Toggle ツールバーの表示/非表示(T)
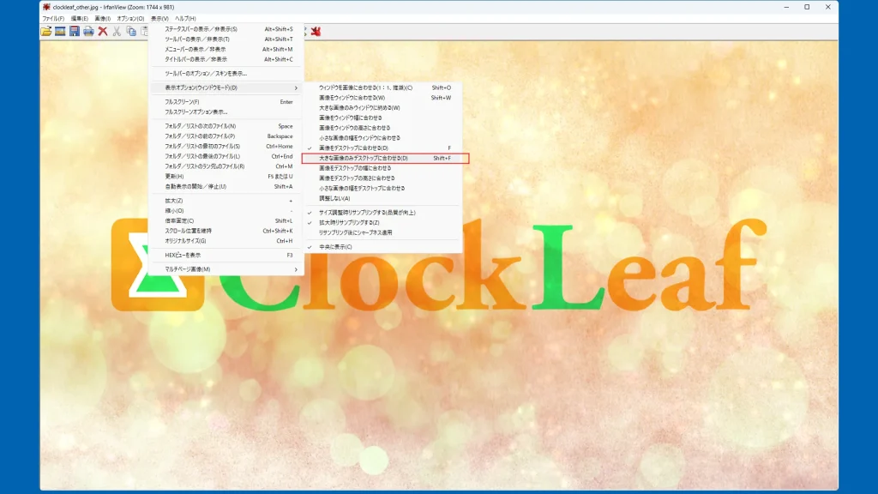Image resolution: width=878 pixels, height=494 pixels. pyautogui.click(x=226, y=39)
